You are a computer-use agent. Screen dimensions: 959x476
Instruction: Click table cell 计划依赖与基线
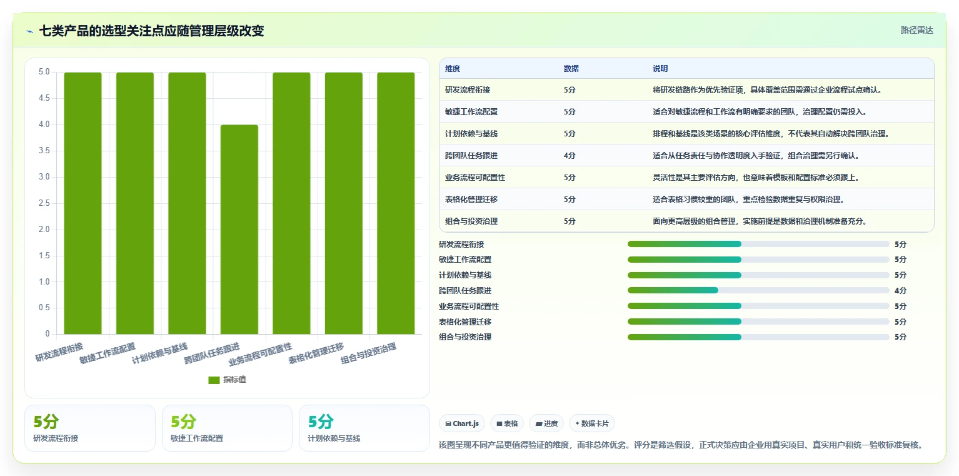[471, 134]
